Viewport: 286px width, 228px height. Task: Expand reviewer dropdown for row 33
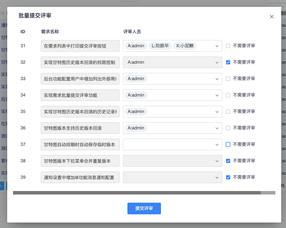tap(217, 79)
